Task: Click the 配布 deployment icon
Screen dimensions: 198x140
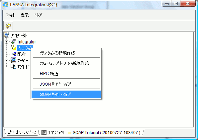Action: (14, 54)
